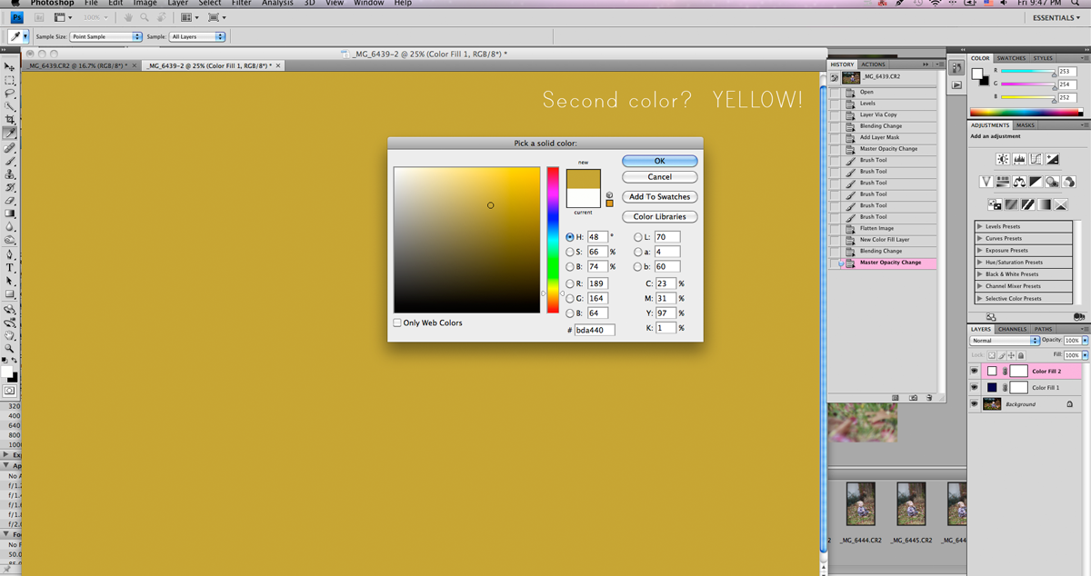Enable Only Web Colors checkbox

(397, 323)
